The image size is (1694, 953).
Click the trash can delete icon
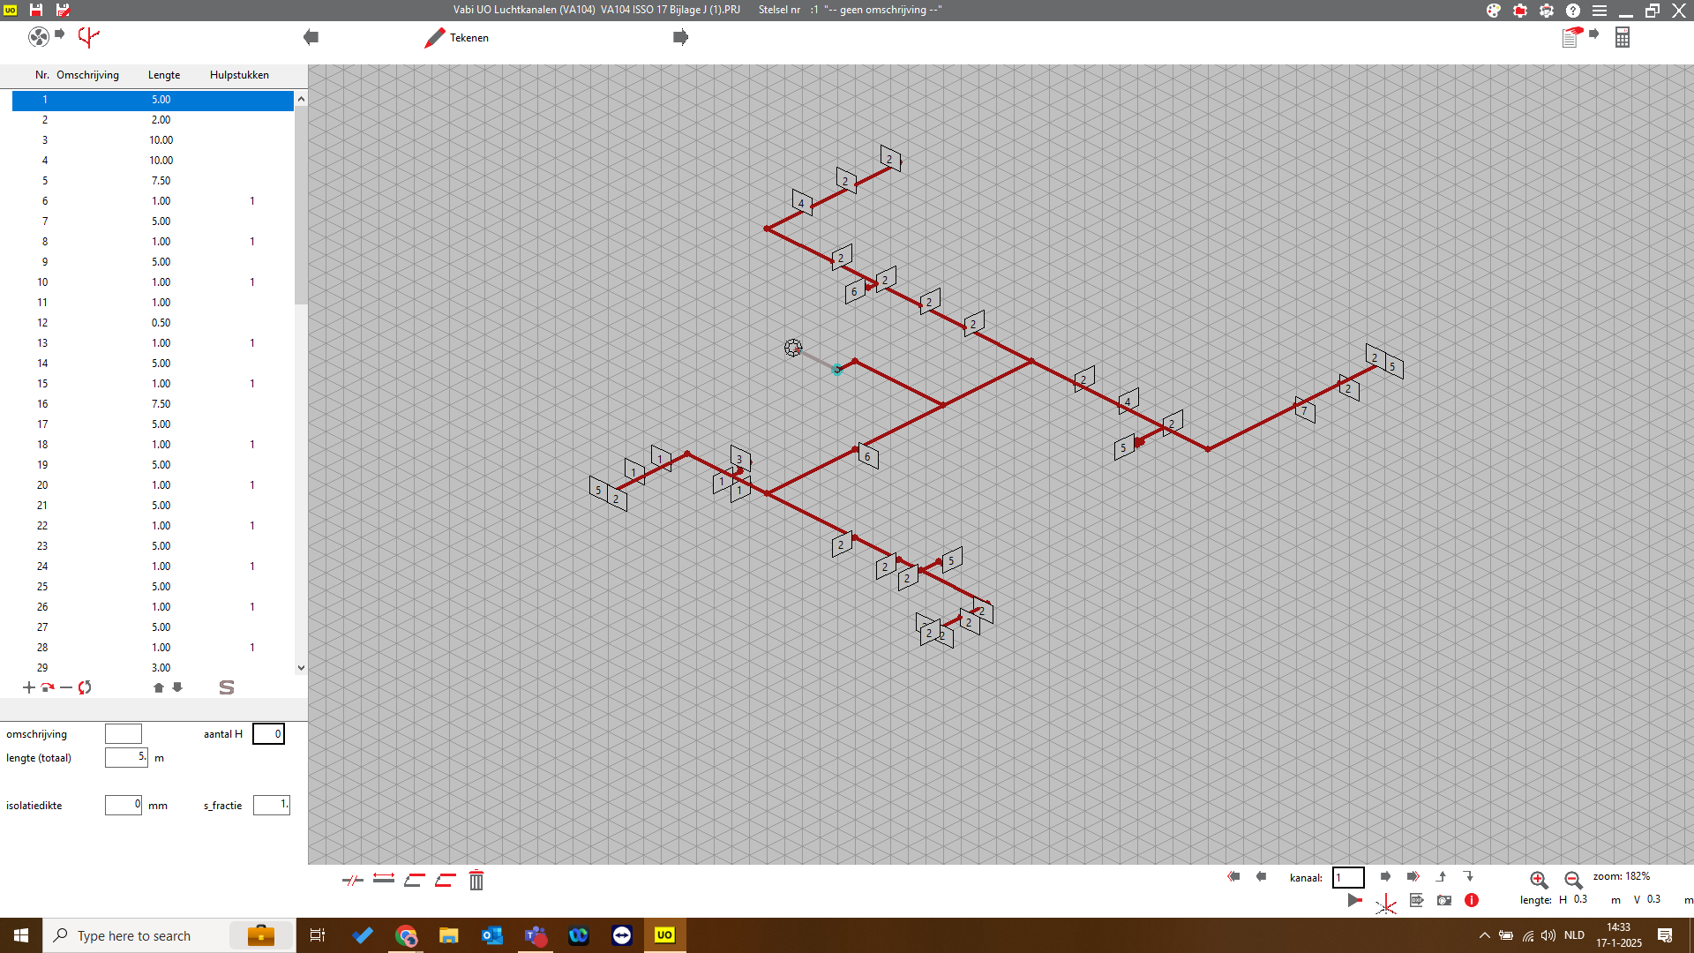[x=476, y=880]
